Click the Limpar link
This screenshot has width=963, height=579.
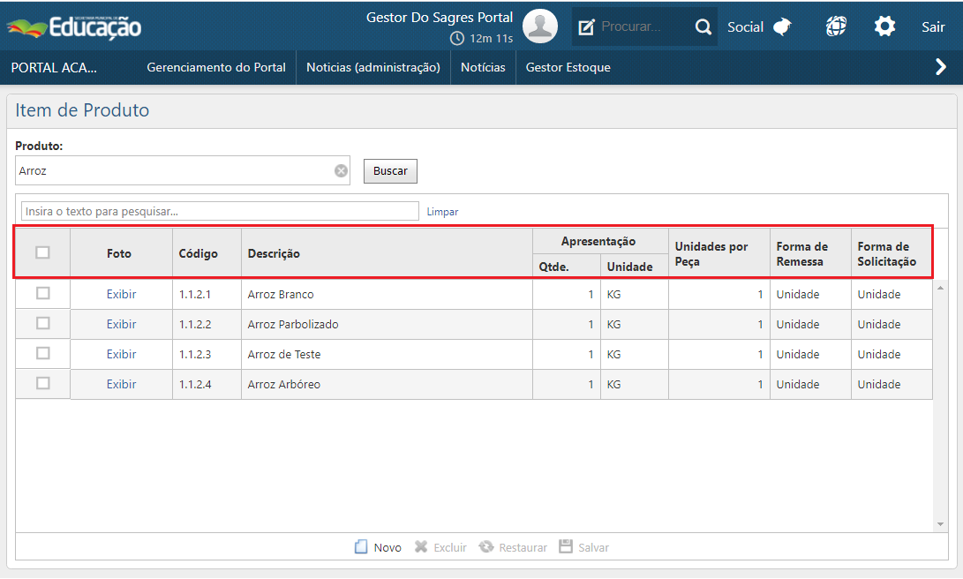pyautogui.click(x=442, y=212)
